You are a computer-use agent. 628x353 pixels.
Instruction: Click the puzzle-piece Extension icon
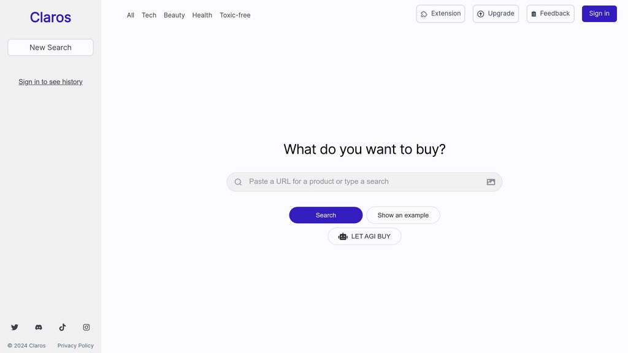click(424, 14)
